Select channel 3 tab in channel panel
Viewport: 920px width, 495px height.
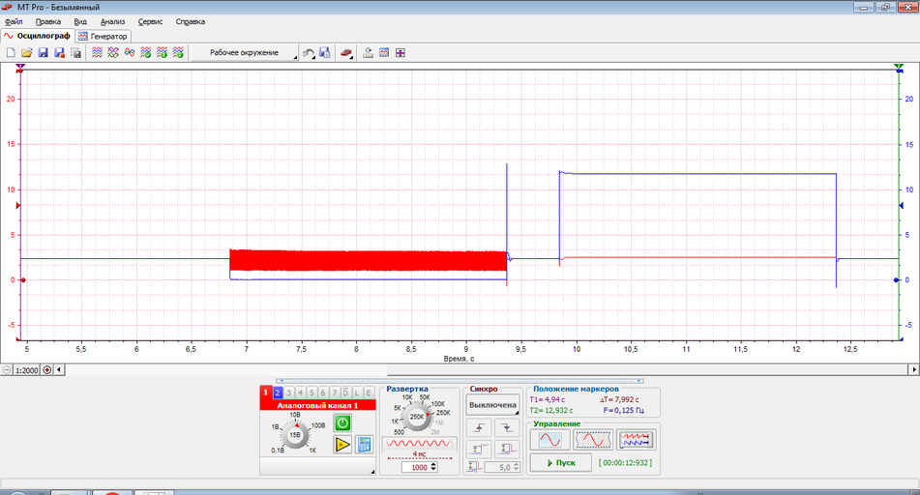(x=289, y=393)
